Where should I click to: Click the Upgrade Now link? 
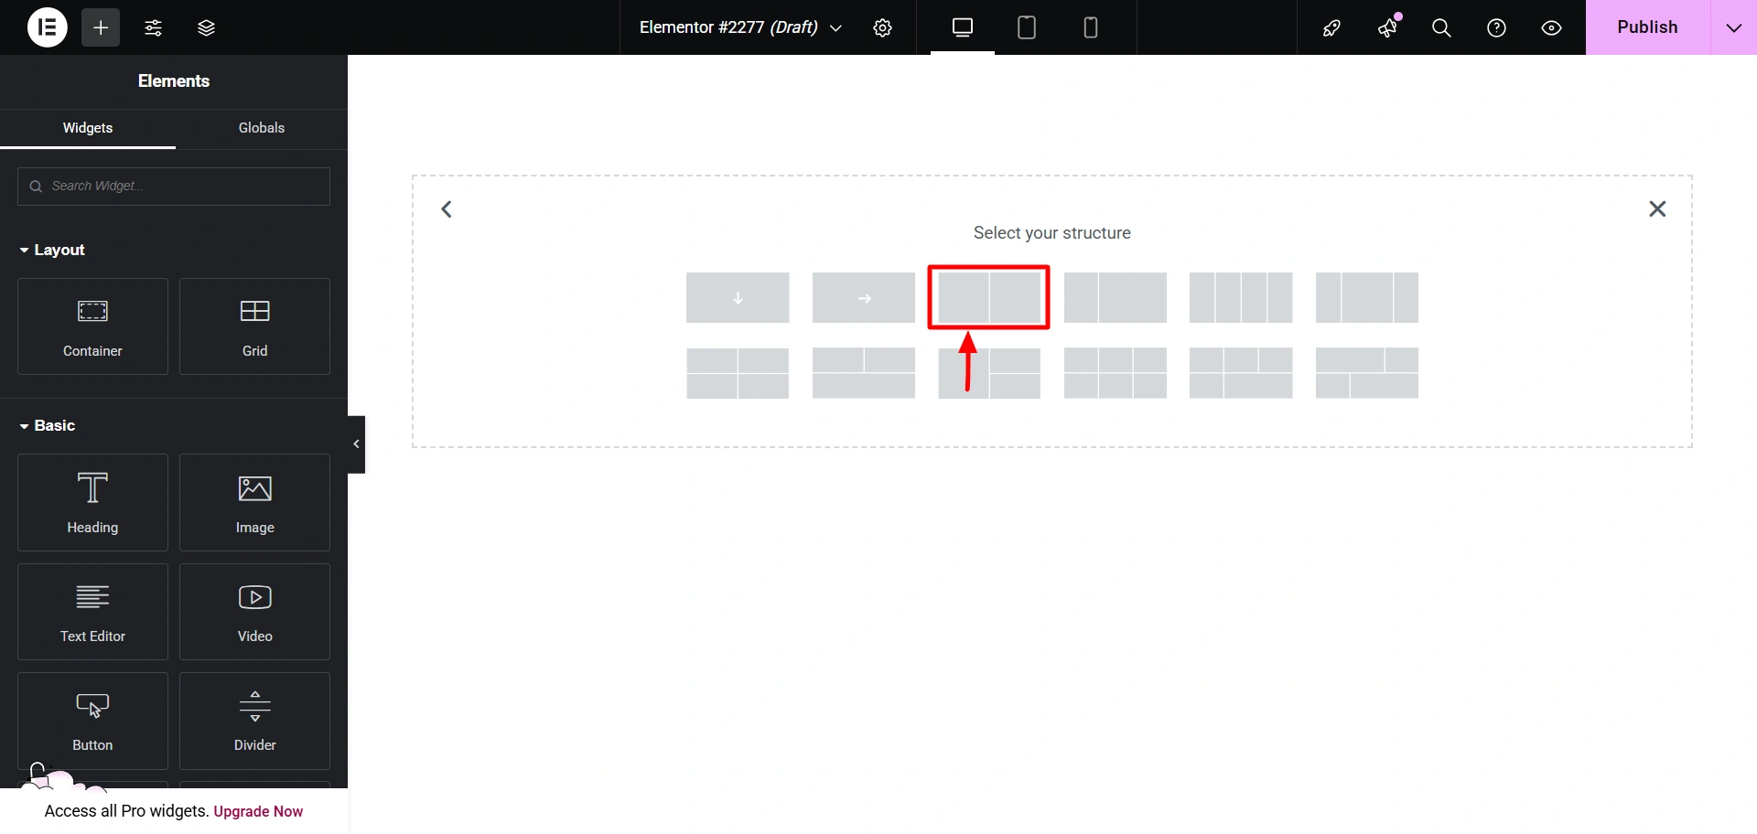(x=258, y=811)
